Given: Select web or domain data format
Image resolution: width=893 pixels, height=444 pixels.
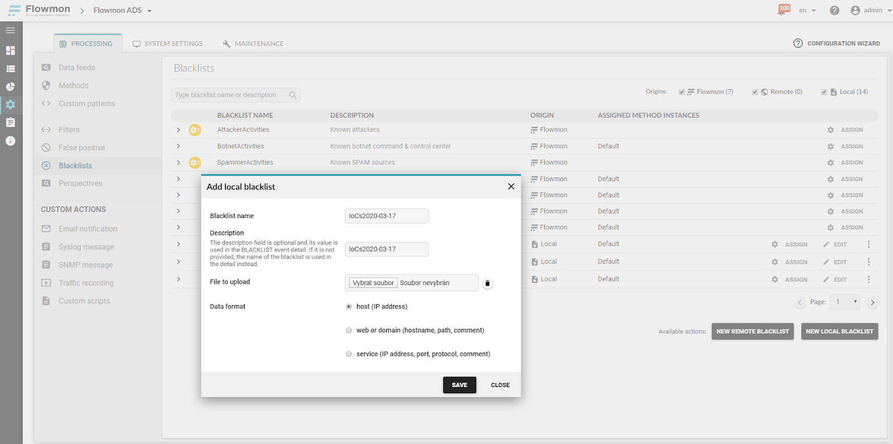Looking at the screenshot, I should [349, 330].
